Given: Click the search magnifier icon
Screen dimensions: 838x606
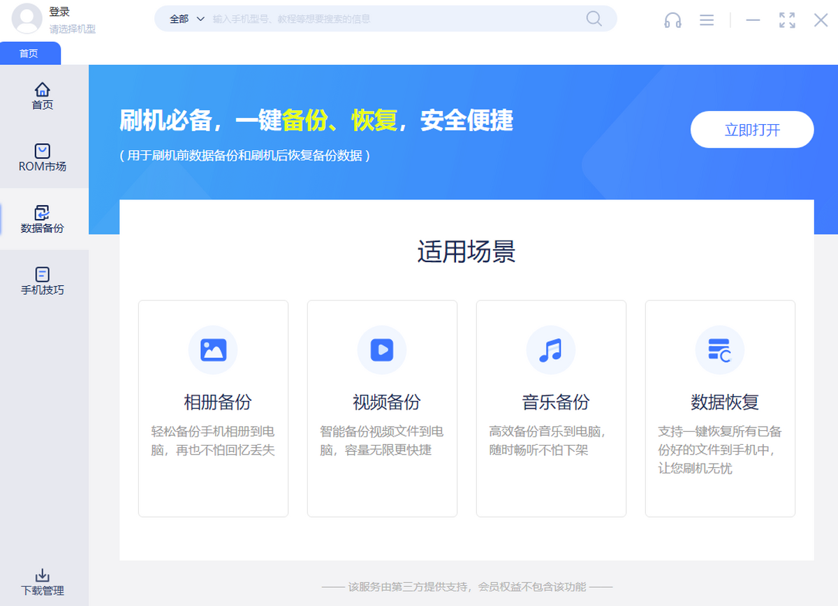Looking at the screenshot, I should point(594,19).
